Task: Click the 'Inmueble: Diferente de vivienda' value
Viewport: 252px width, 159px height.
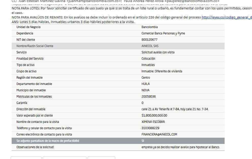Action: (x=162, y=71)
